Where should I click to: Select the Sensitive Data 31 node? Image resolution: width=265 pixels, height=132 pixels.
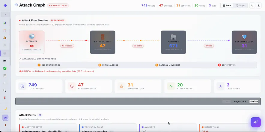(244, 42)
